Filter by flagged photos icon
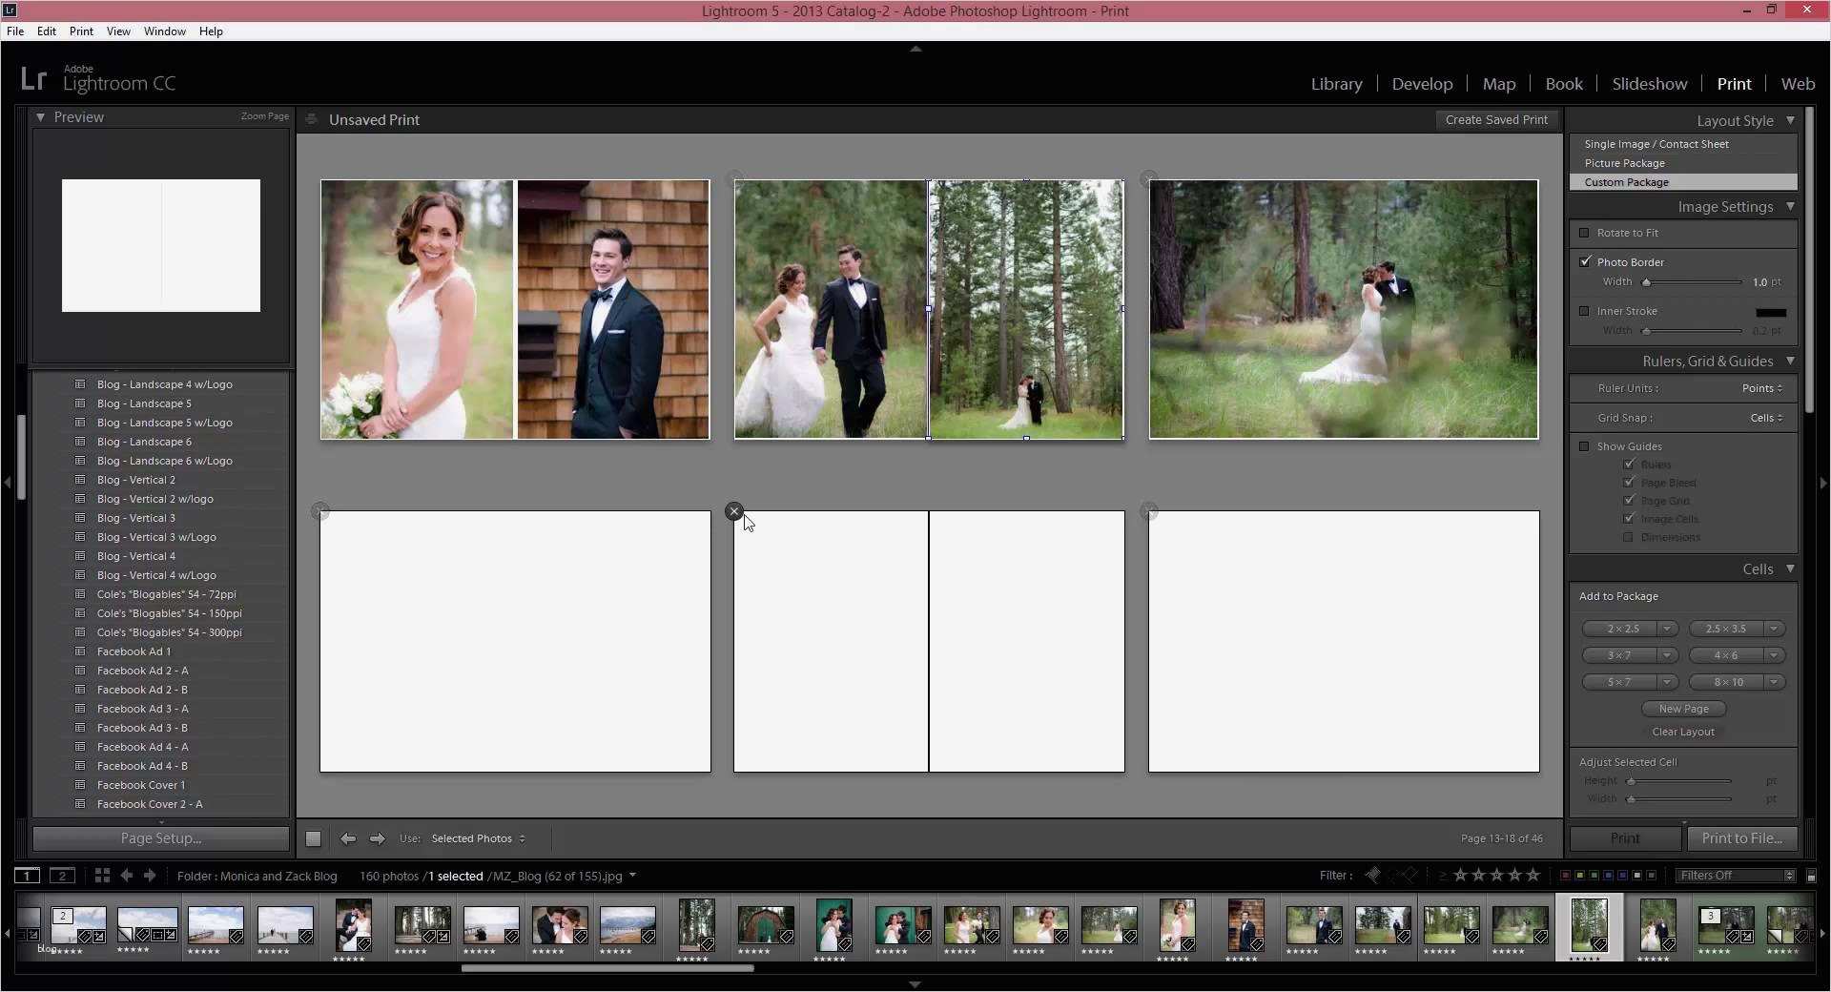The height and width of the screenshot is (992, 1831). pos(1373,875)
